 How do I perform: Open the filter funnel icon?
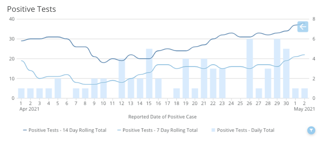(x=311, y=130)
